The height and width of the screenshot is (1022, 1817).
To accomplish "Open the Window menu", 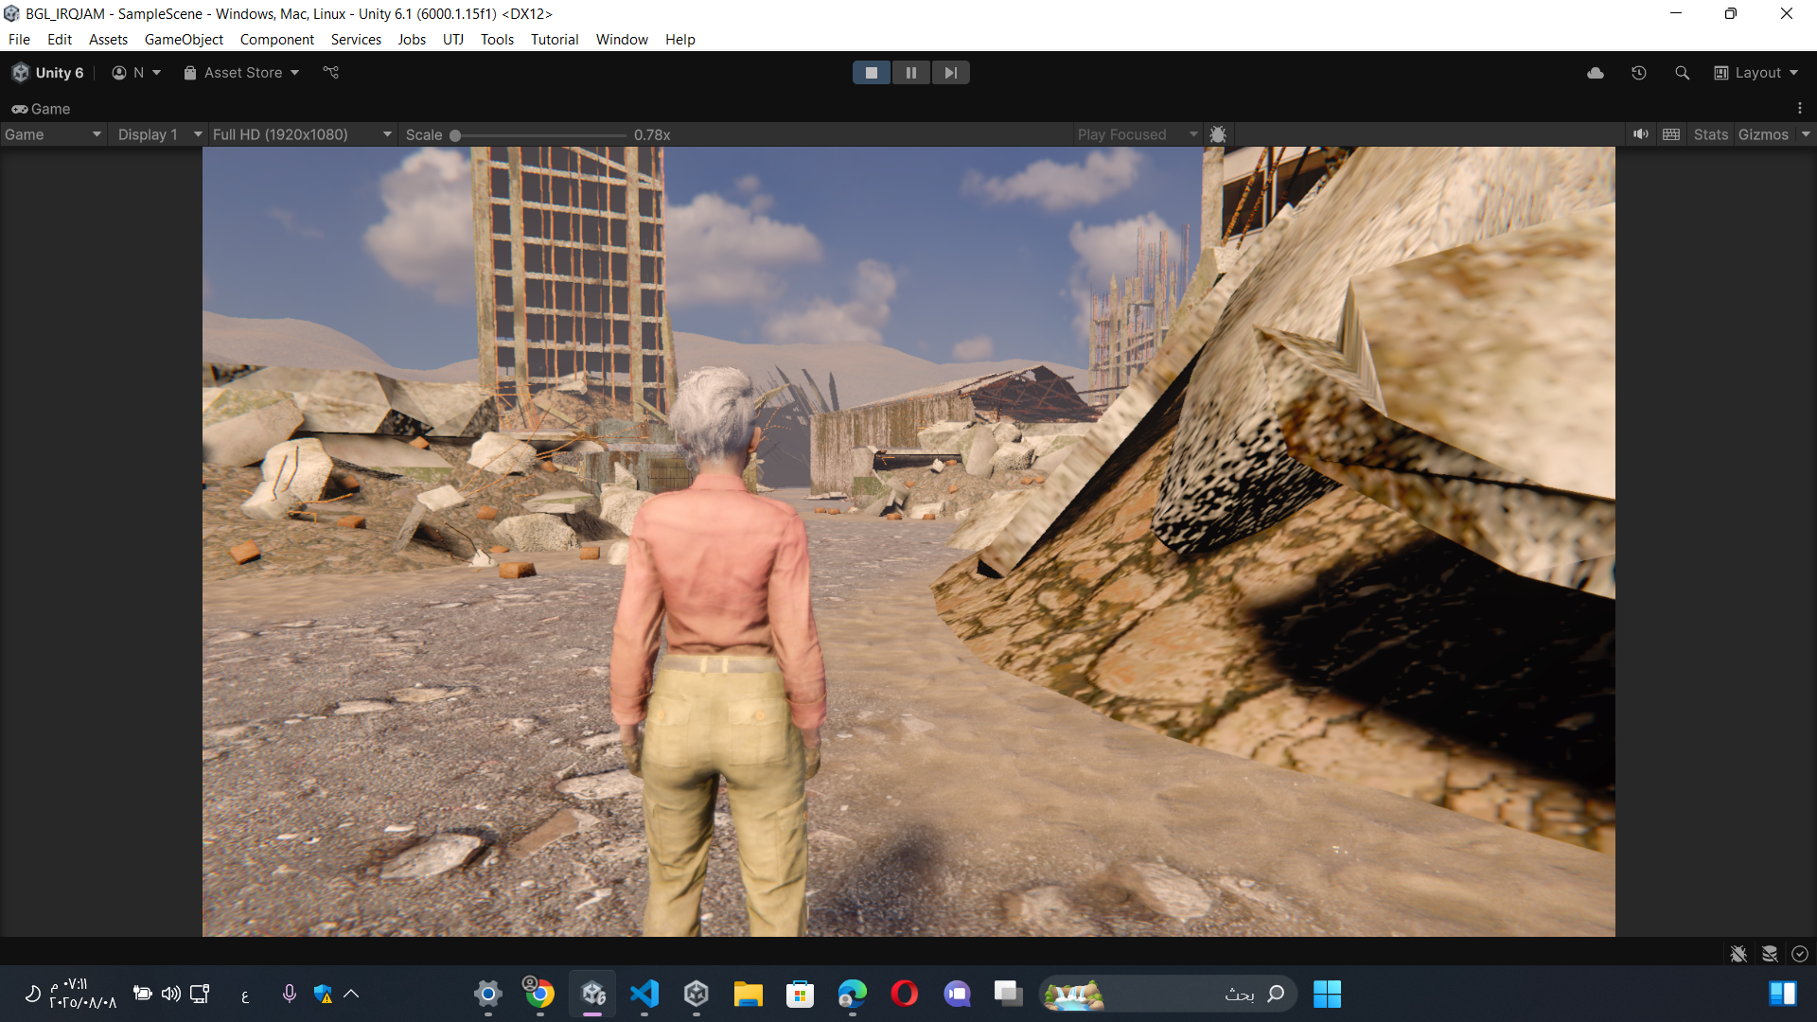I will click(x=621, y=40).
